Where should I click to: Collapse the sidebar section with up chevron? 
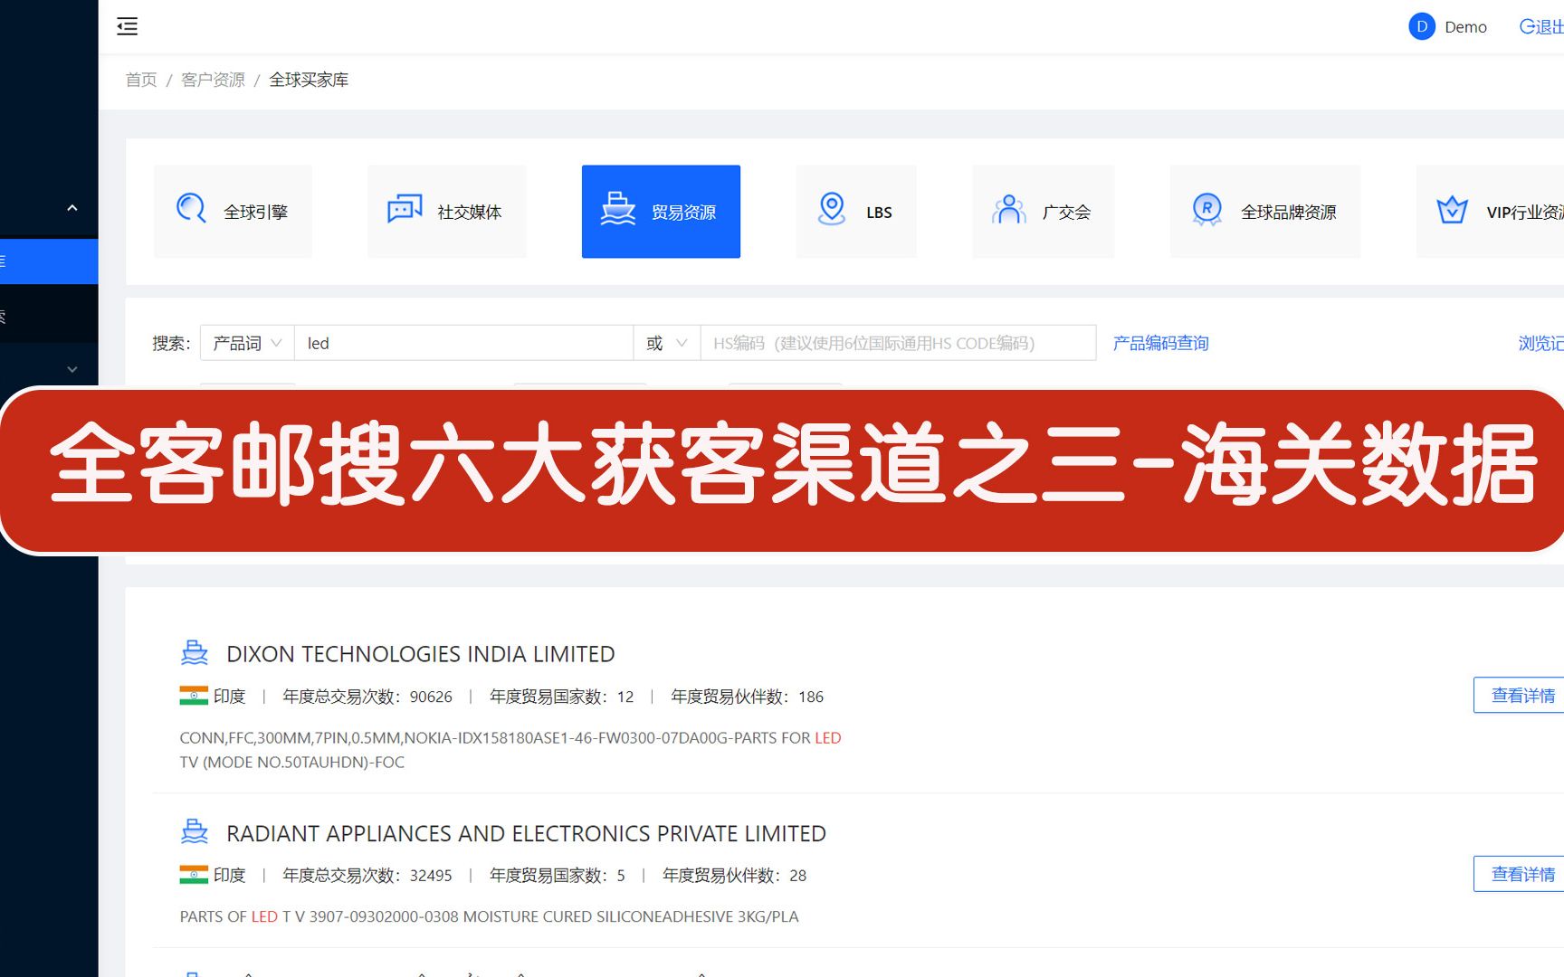(72, 207)
